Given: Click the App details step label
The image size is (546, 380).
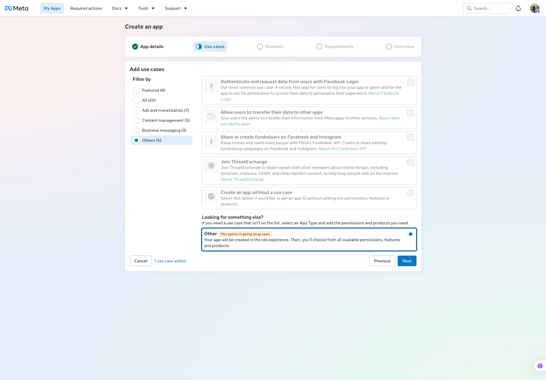Looking at the screenshot, I should click(x=152, y=47).
